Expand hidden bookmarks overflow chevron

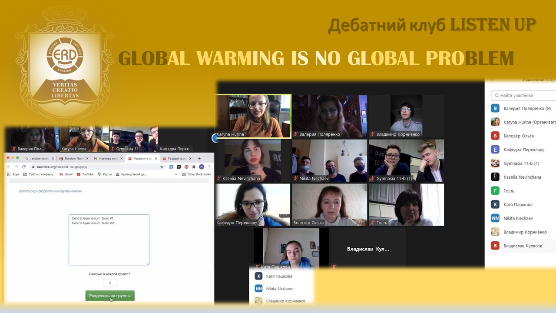176,174
